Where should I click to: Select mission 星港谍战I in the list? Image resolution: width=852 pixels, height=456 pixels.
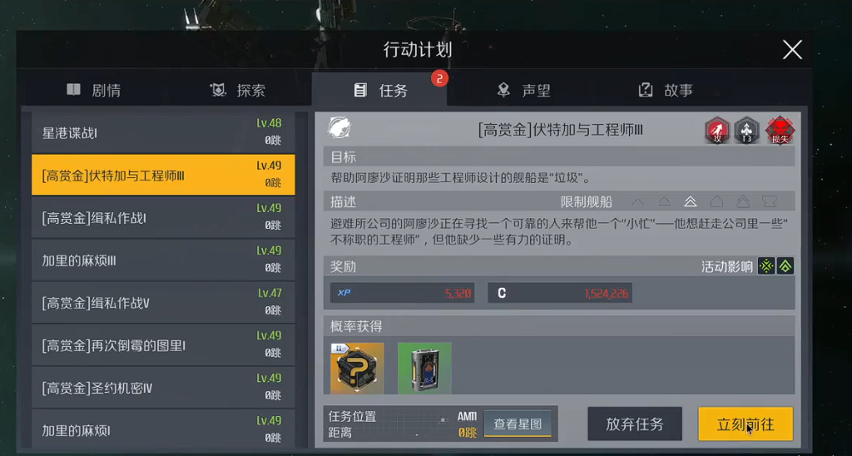click(163, 132)
